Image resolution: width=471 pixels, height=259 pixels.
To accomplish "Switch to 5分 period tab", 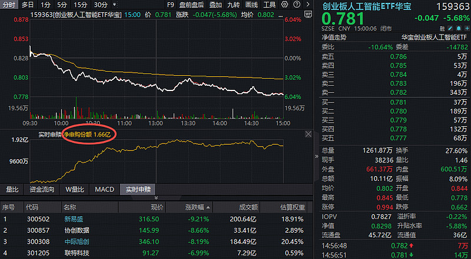I will coord(62,5).
